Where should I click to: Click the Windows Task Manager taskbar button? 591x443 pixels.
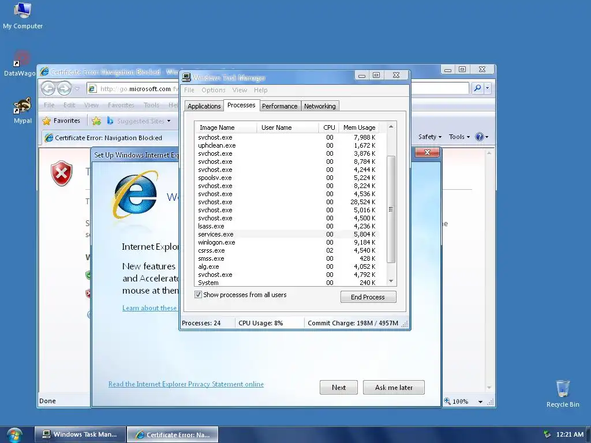click(x=80, y=434)
